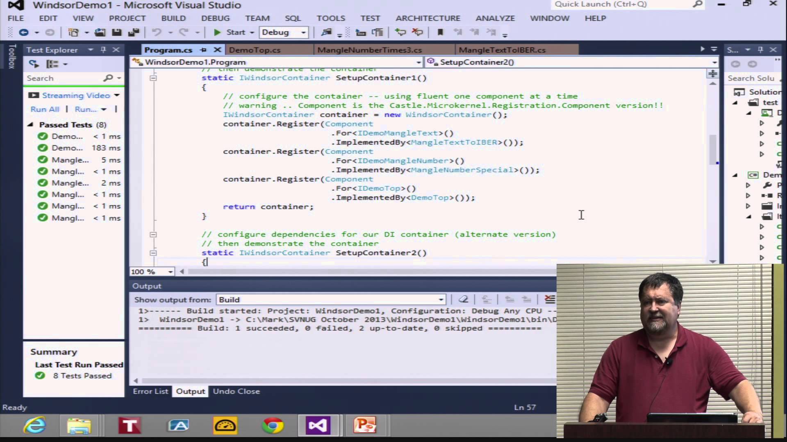
Task: Open the TOOLS menu
Action: pos(331,18)
